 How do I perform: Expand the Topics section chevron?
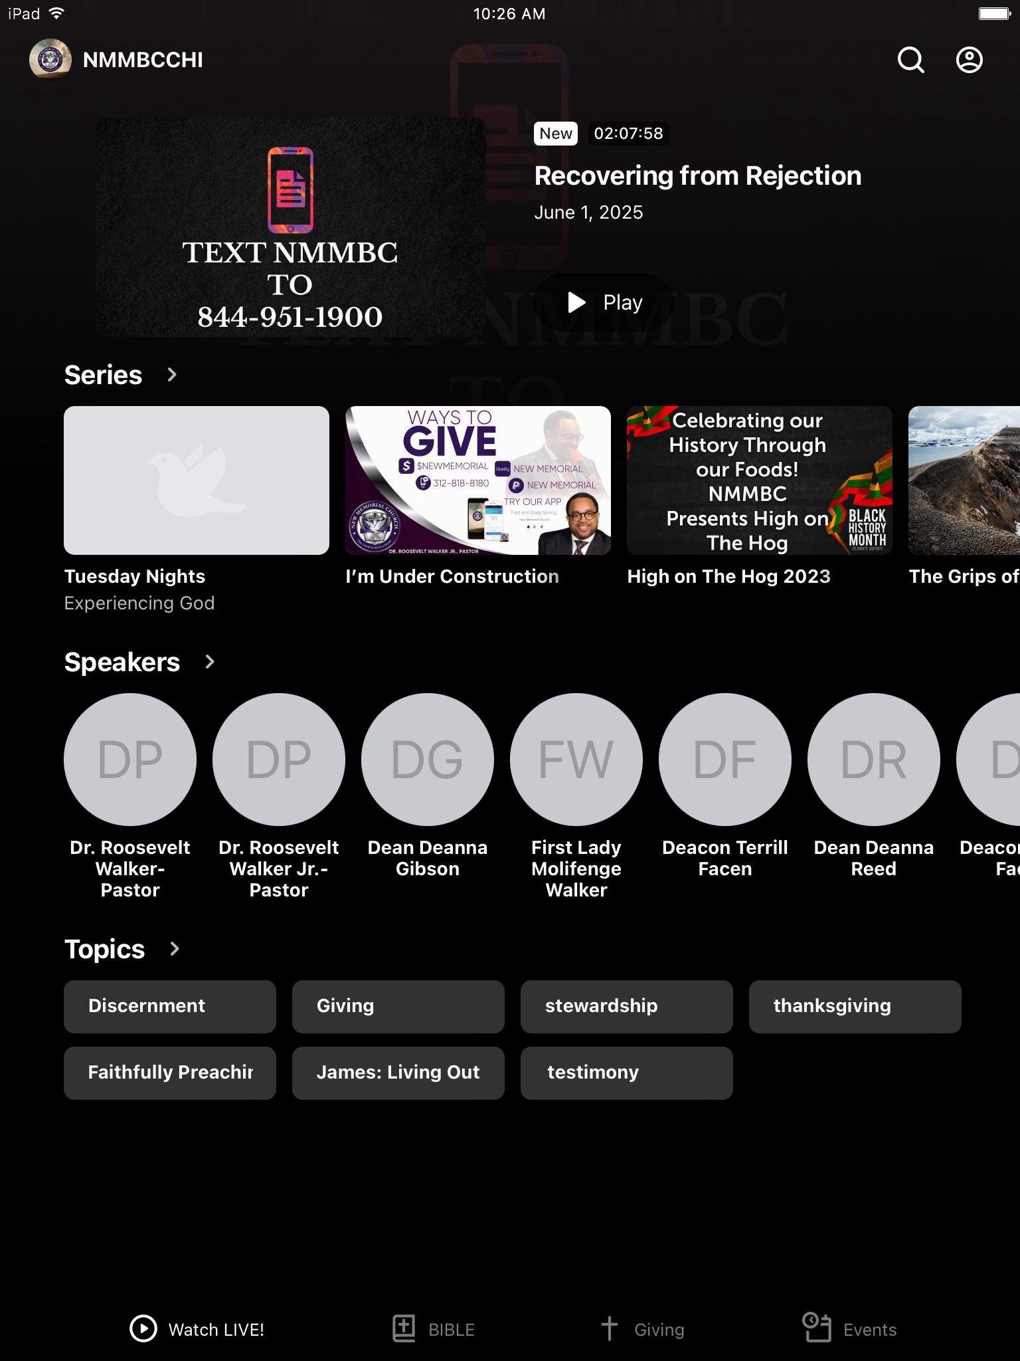(175, 949)
